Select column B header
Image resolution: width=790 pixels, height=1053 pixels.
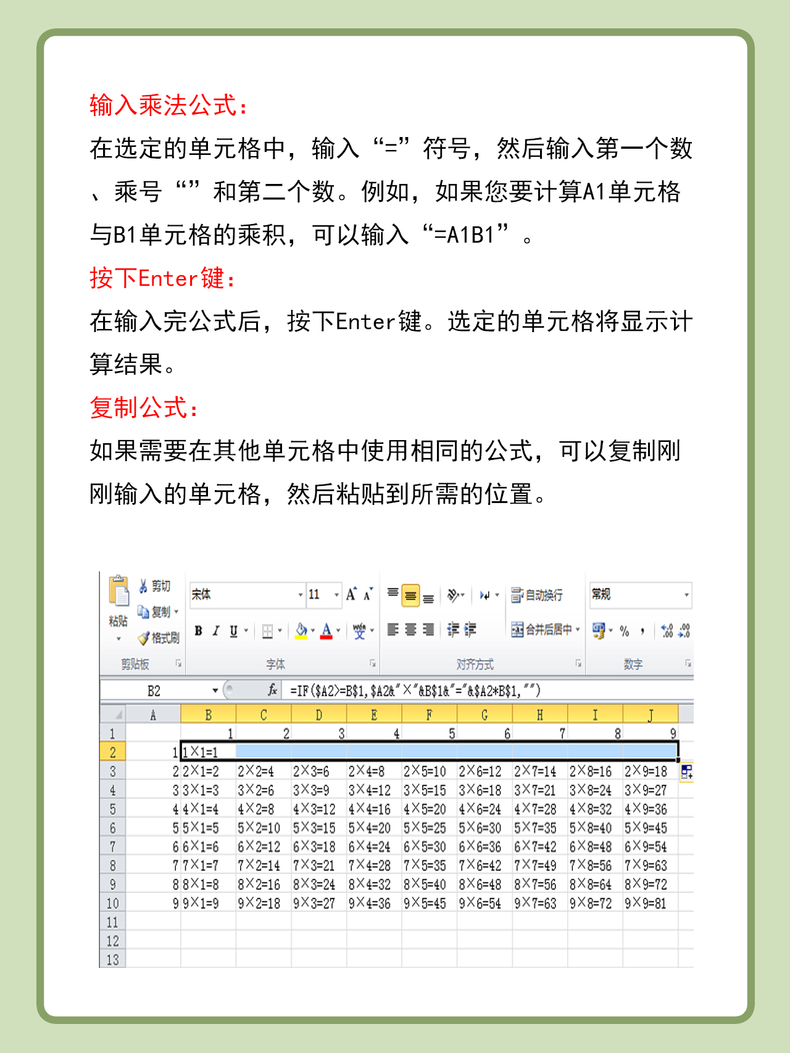pos(208,715)
